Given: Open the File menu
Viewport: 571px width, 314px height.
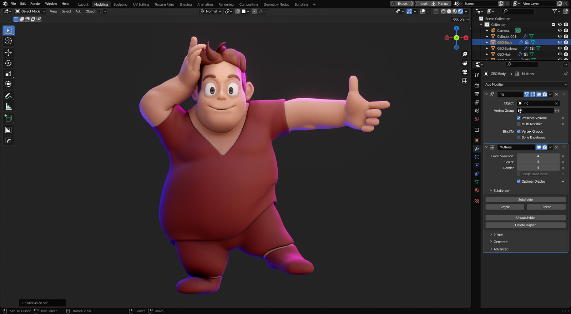Looking at the screenshot, I should pyautogui.click(x=13, y=4).
